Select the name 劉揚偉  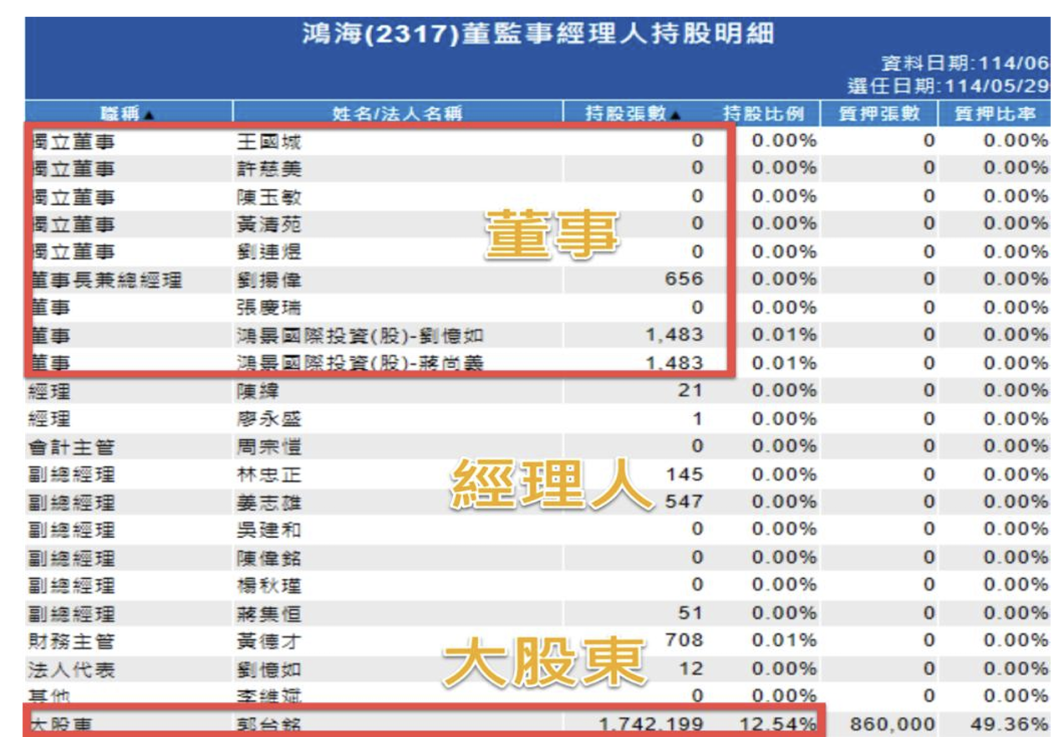click(x=268, y=279)
